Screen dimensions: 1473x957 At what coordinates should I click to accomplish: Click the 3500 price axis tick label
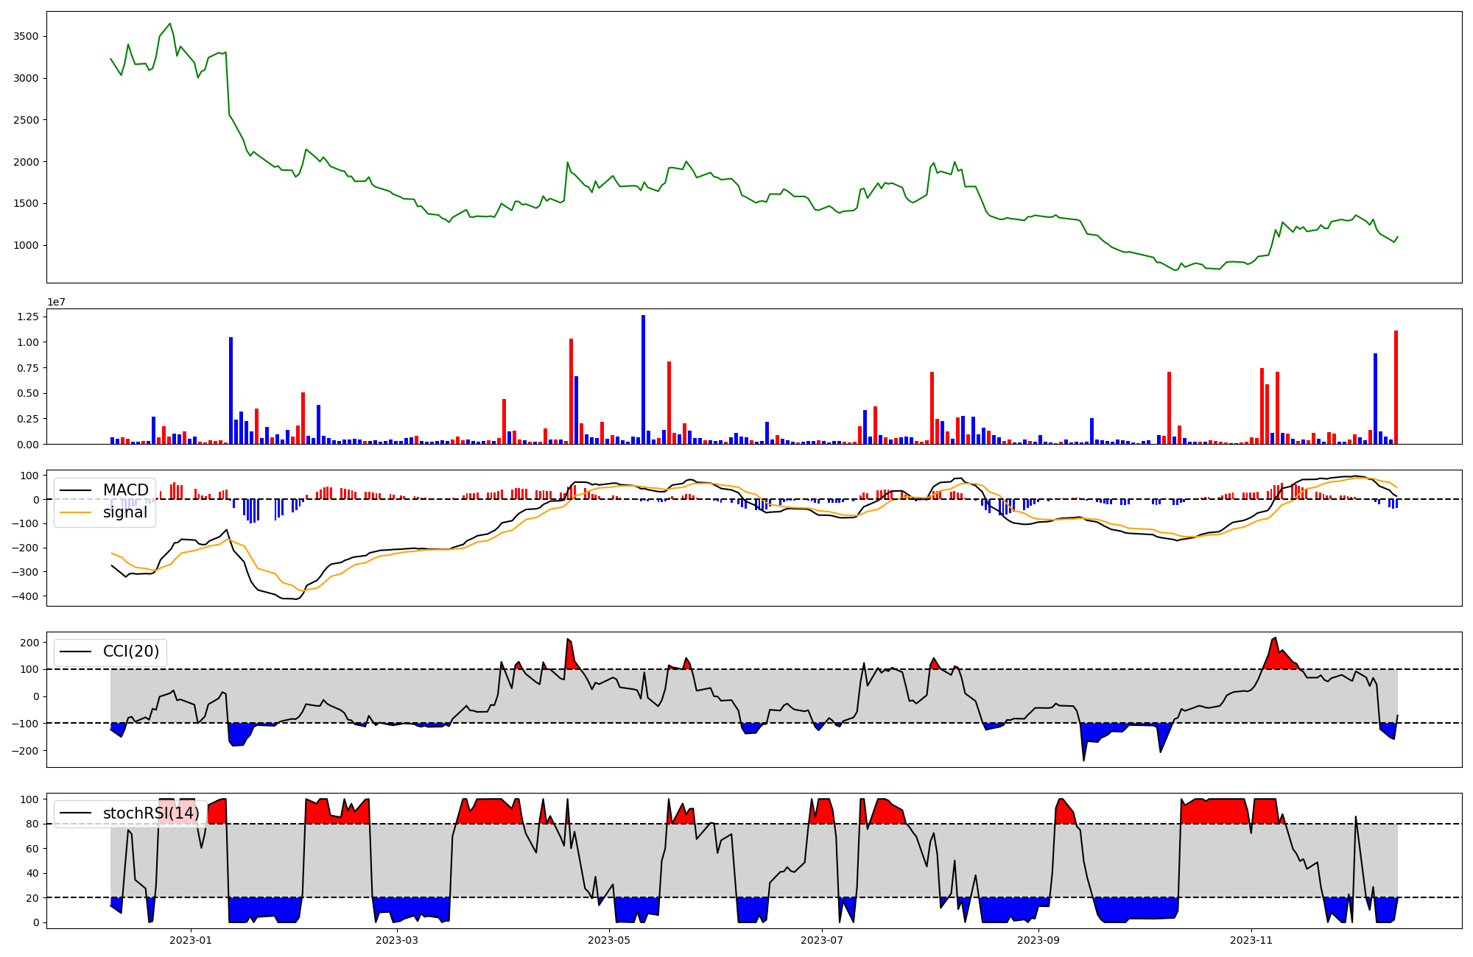coord(27,37)
